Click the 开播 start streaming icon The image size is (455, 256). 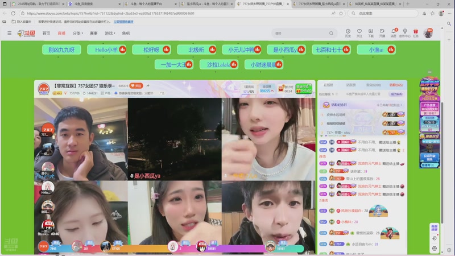tap(382, 33)
